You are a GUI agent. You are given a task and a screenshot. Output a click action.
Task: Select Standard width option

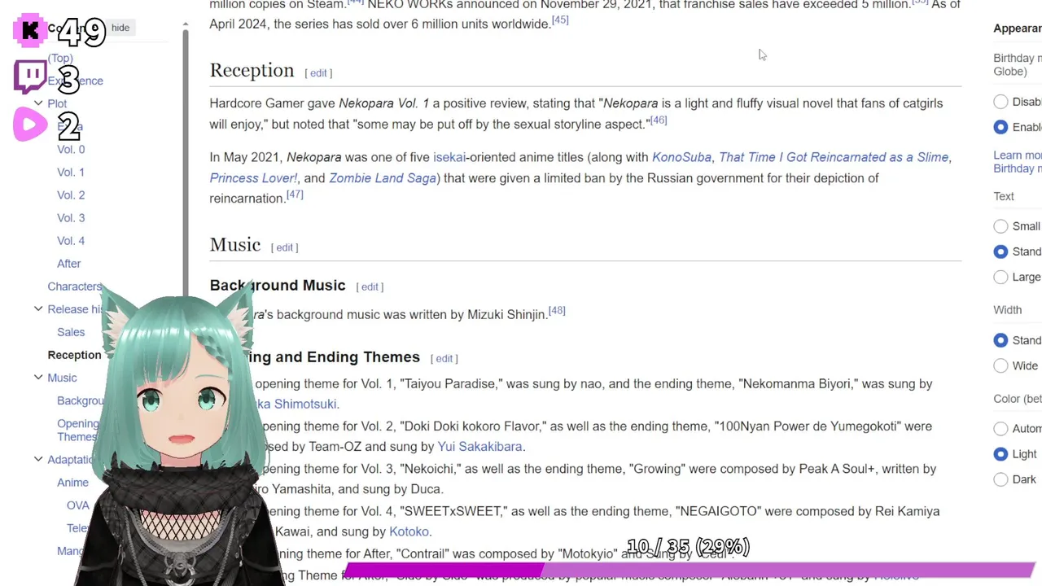[x=1001, y=340]
